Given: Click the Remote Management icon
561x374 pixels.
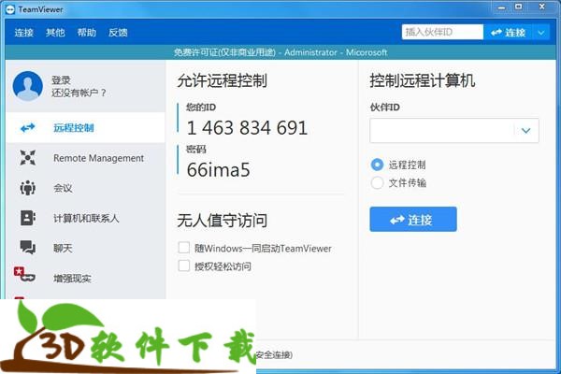Looking at the screenshot, I should (x=28, y=157).
